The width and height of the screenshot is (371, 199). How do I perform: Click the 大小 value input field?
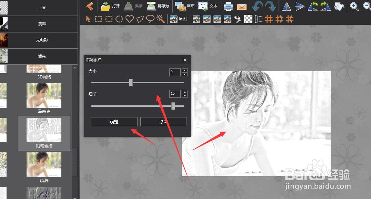click(175, 72)
